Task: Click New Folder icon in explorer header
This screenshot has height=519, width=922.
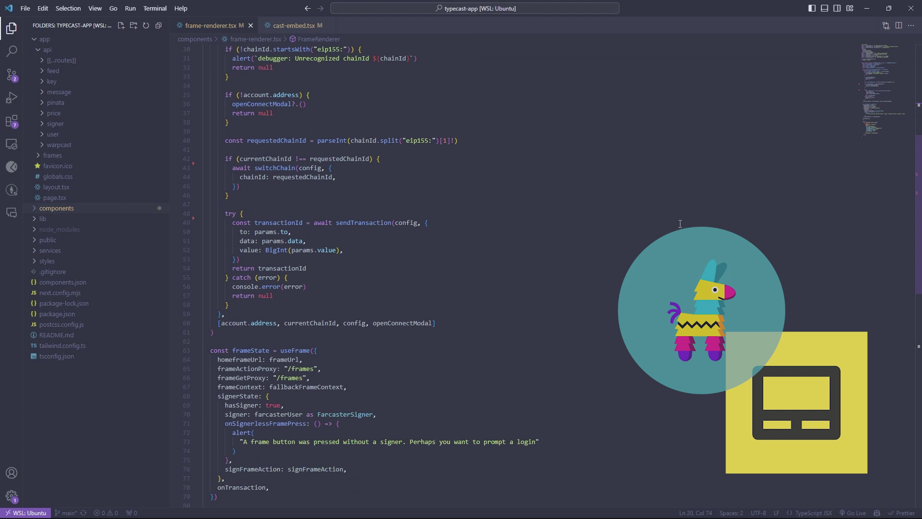Action: point(133,25)
